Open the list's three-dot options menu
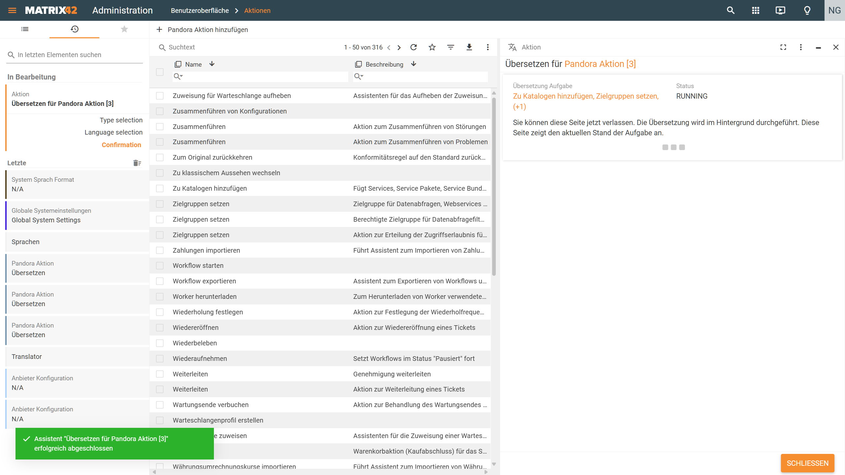 tap(488, 47)
